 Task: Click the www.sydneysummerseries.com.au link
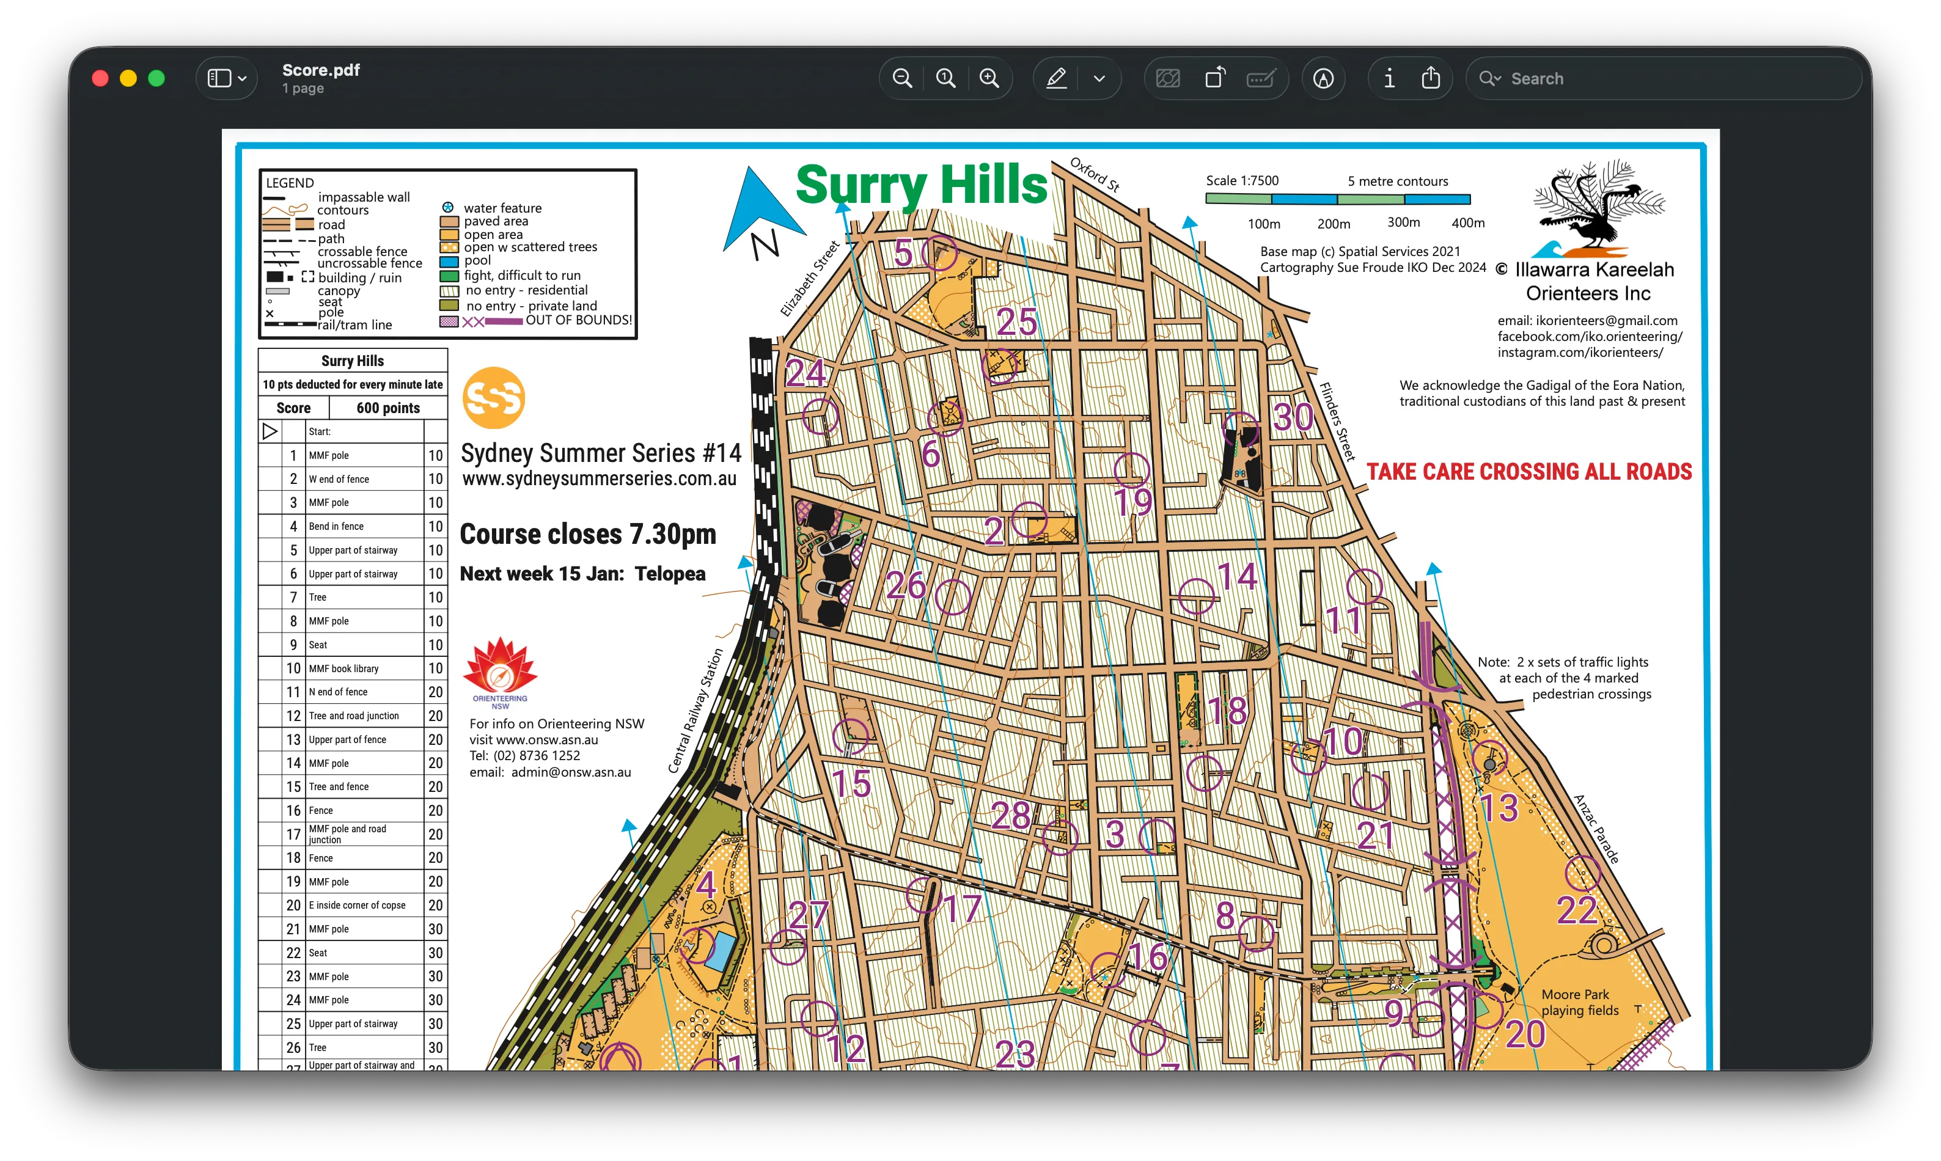[x=600, y=478]
